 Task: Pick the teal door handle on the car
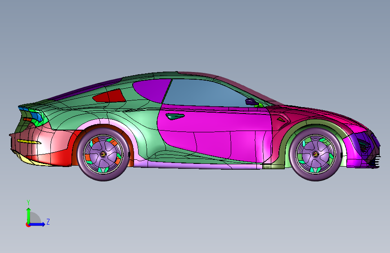click(x=175, y=116)
